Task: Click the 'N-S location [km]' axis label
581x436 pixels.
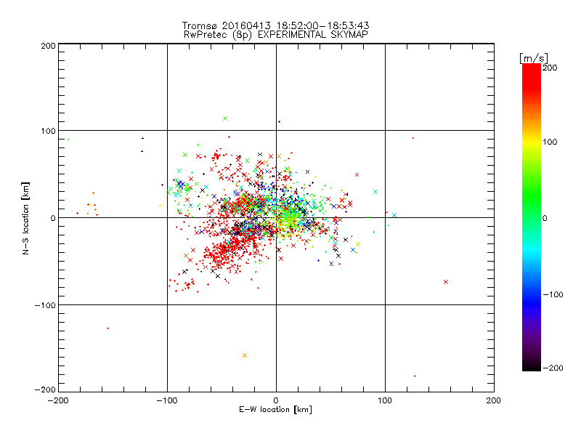Action: (x=25, y=219)
